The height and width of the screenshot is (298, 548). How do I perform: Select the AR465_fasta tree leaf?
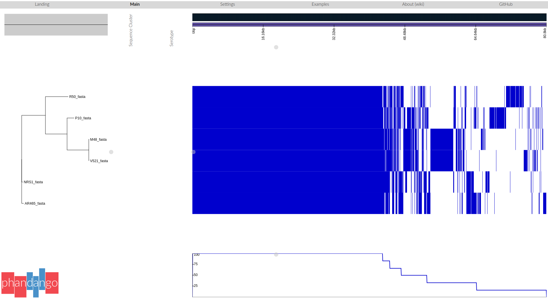point(35,204)
